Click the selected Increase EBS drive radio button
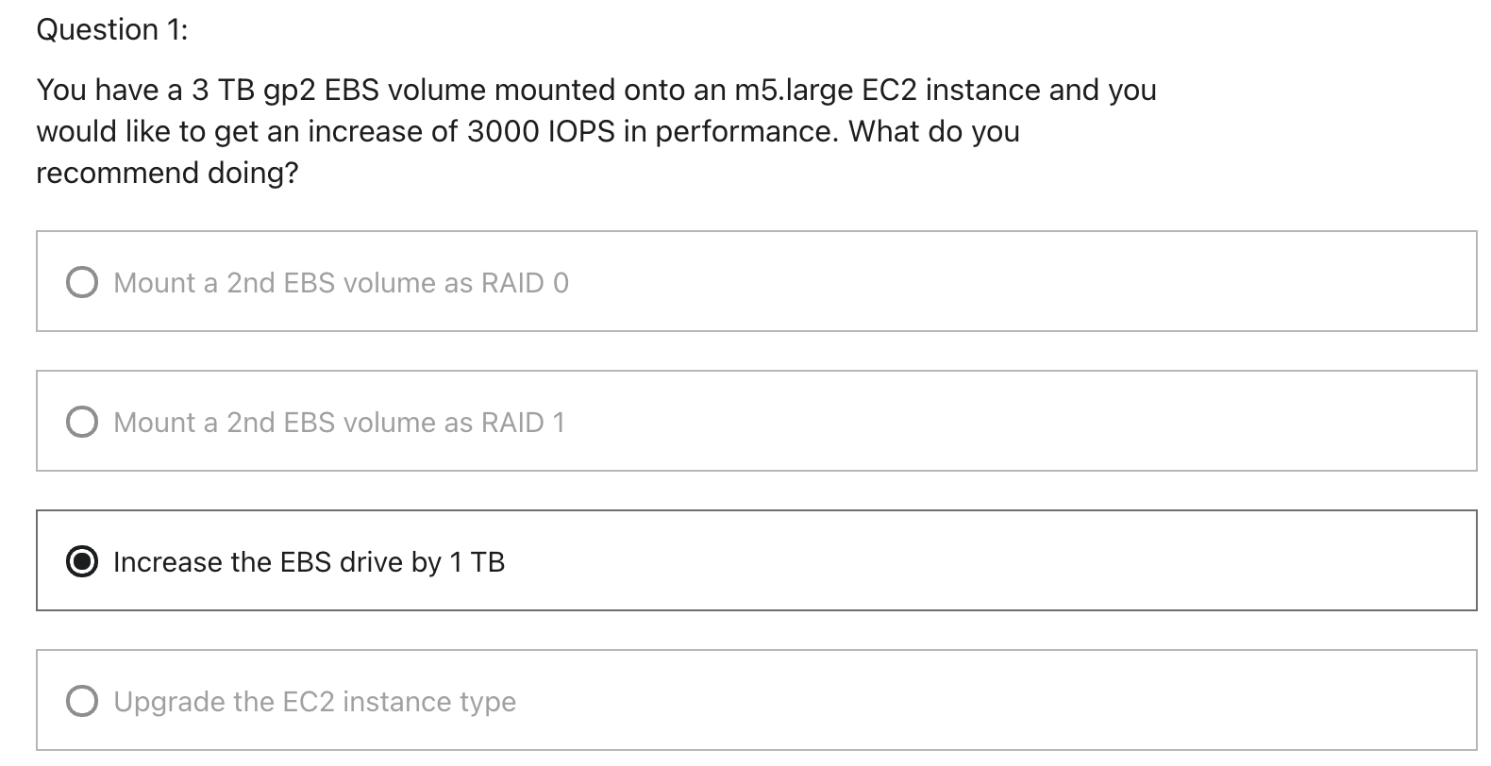 [x=82, y=561]
